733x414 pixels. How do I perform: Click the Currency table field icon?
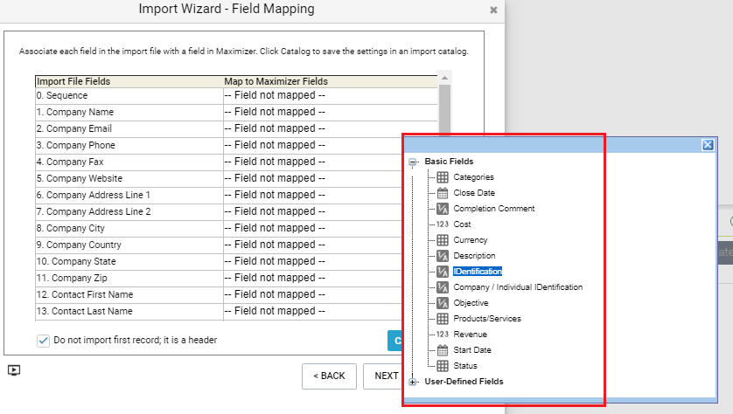[x=443, y=240]
